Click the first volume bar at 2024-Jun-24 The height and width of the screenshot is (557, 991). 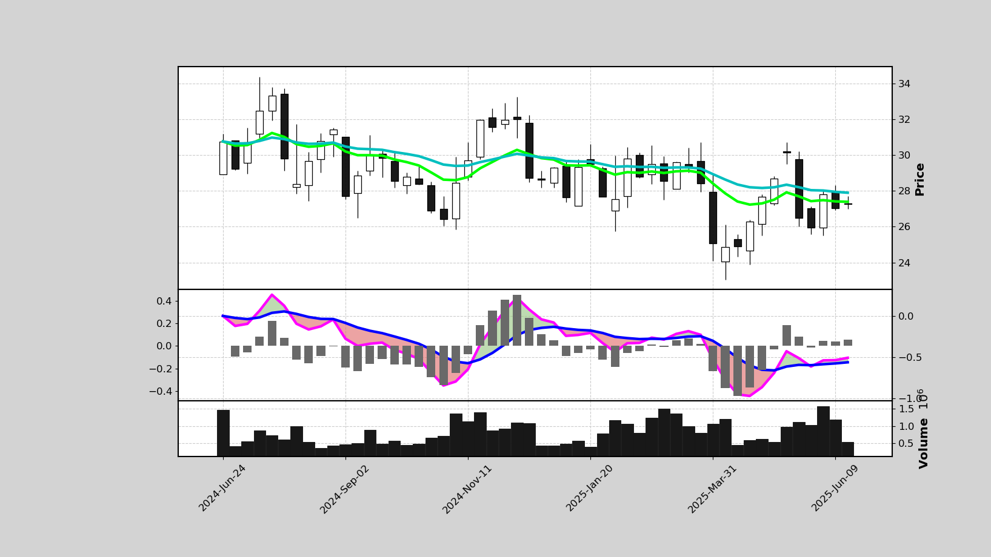[x=223, y=433]
